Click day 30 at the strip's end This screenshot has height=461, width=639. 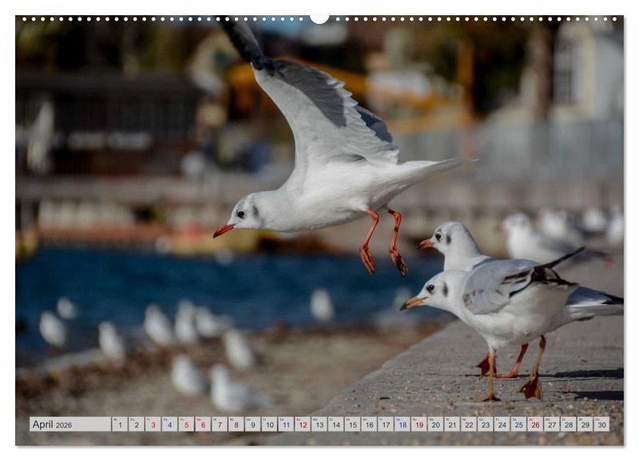click(601, 424)
